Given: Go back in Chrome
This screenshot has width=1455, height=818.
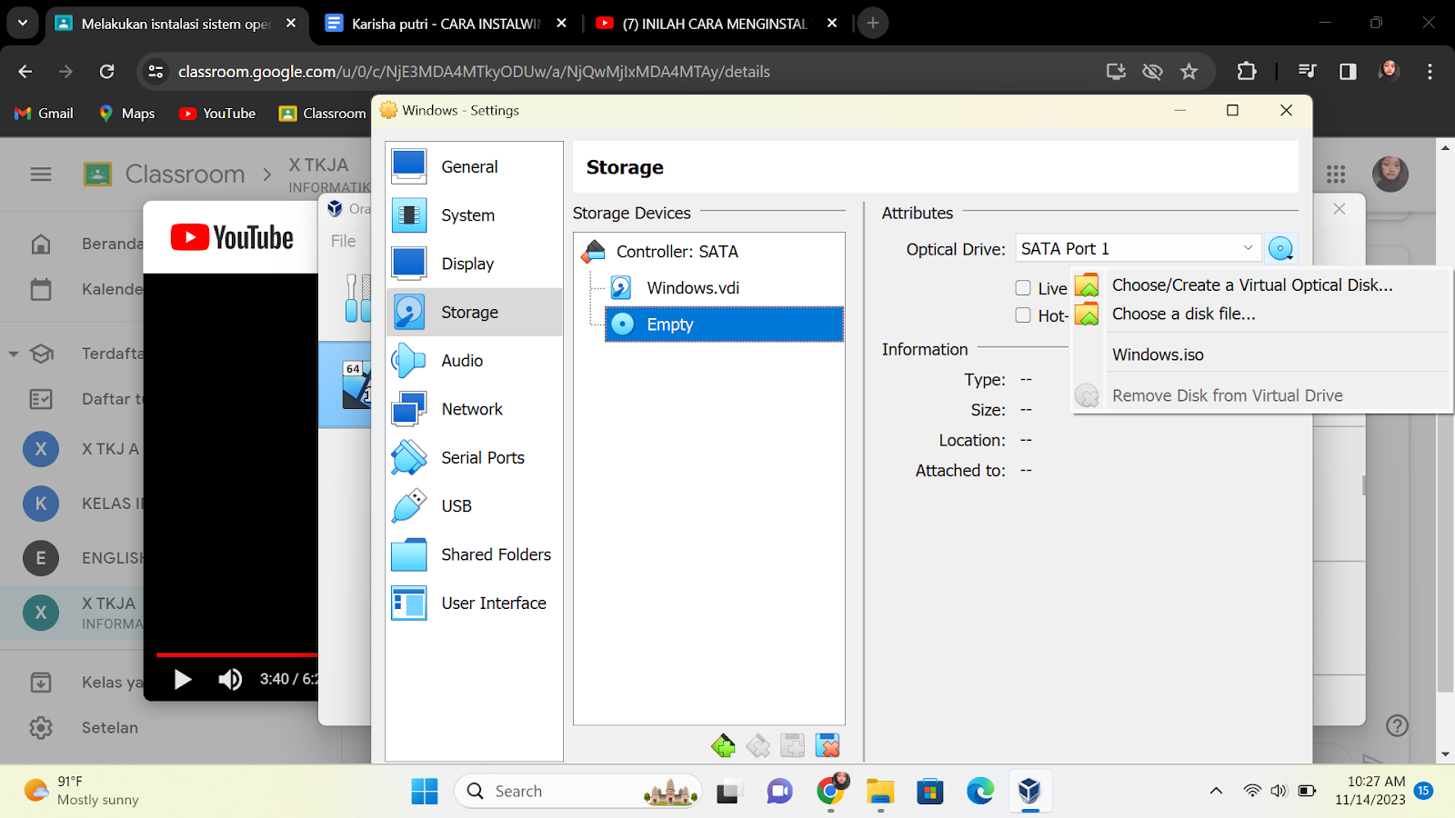Looking at the screenshot, I should (25, 71).
